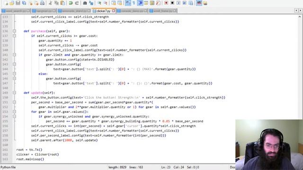
Task: Paste from clipboard using the toolbar icon
Action: coord(62,3)
